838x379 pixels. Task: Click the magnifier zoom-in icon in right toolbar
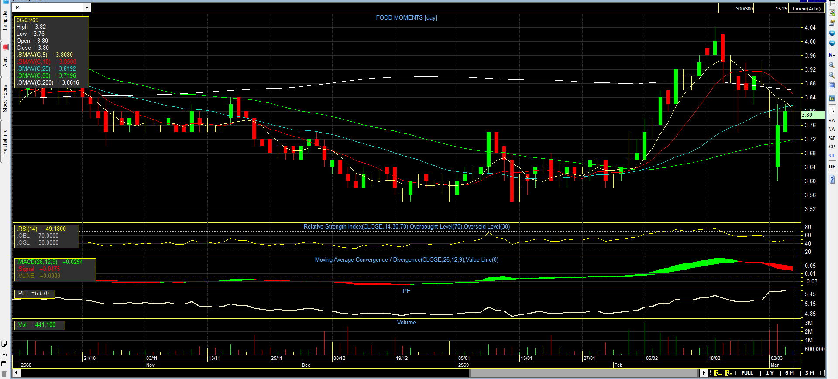[832, 65]
